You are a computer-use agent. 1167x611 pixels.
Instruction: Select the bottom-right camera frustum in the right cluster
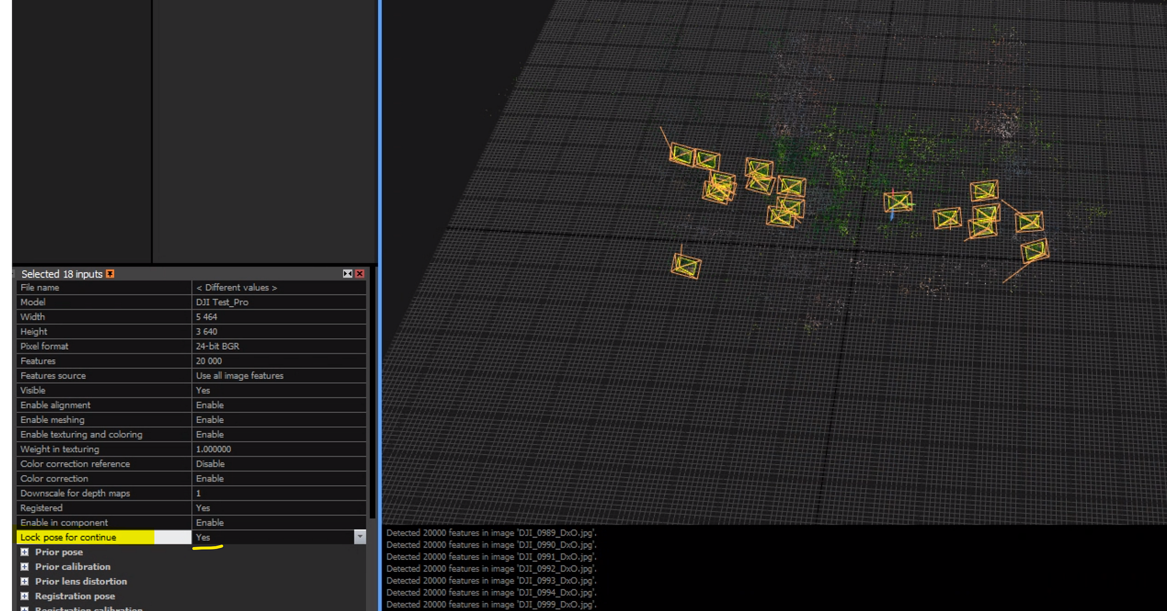click(x=1035, y=251)
